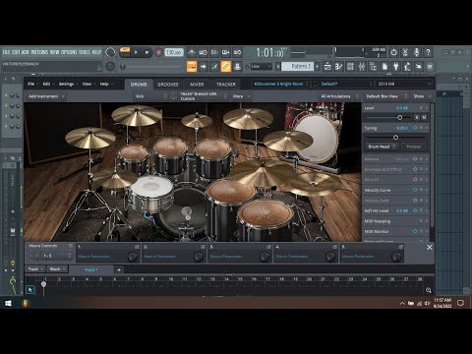Open the Default Box View dropdown

(386, 96)
